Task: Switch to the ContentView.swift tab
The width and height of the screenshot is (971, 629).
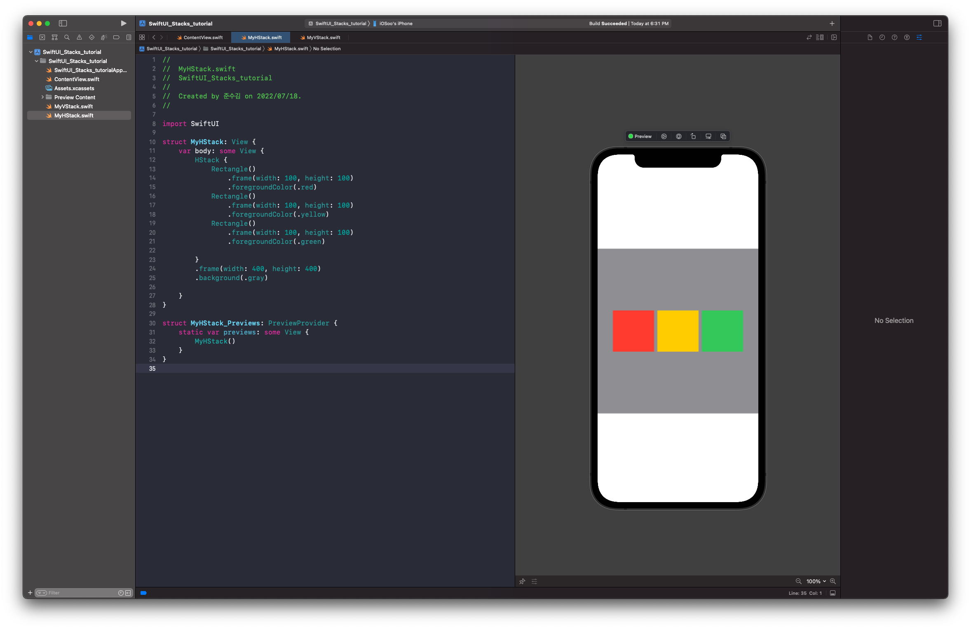Action: point(203,37)
